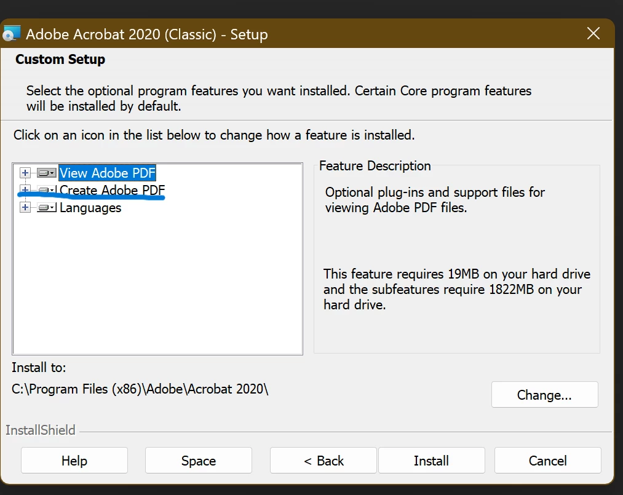623x495 pixels.
Task: Check disk Space requirements
Action: coord(199,461)
